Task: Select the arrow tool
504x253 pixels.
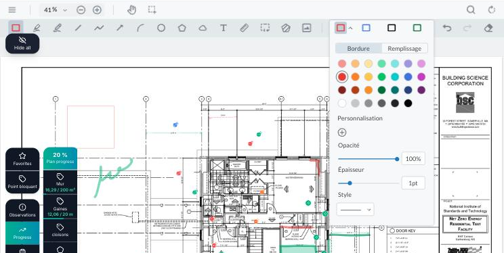Action: 120,28
